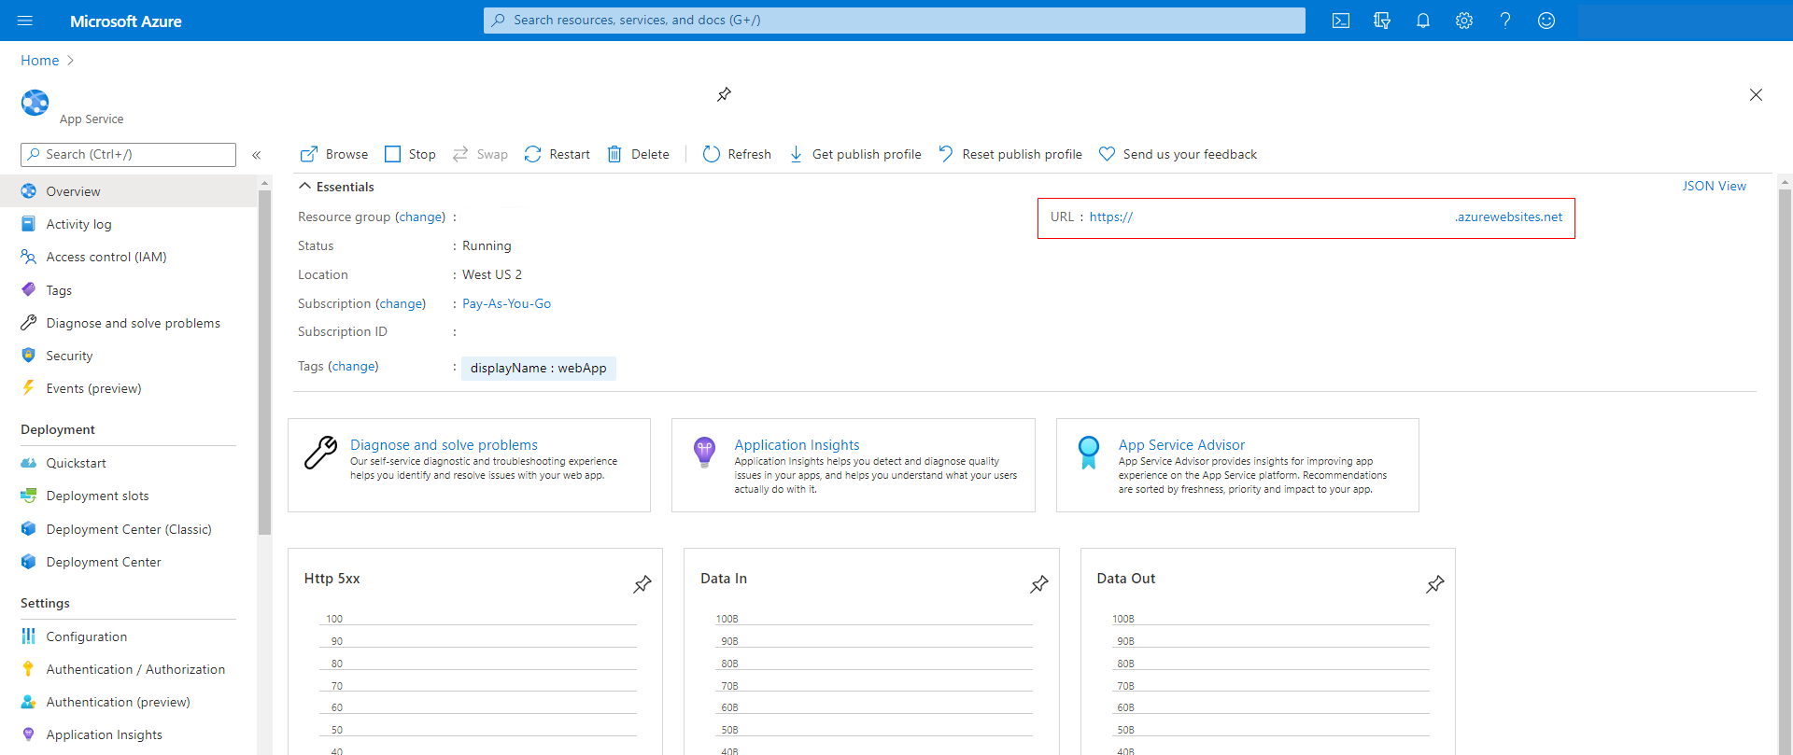This screenshot has width=1793, height=755.
Task: Open the Application Insights card
Action: (854, 465)
